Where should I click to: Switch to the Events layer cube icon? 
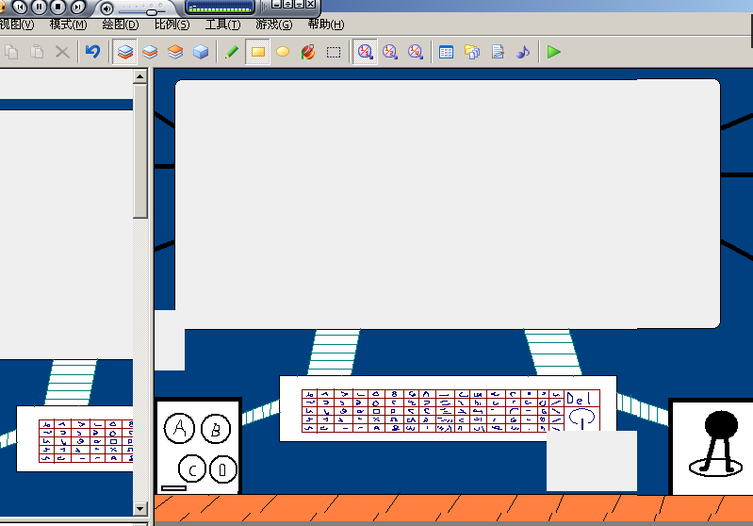tap(201, 52)
